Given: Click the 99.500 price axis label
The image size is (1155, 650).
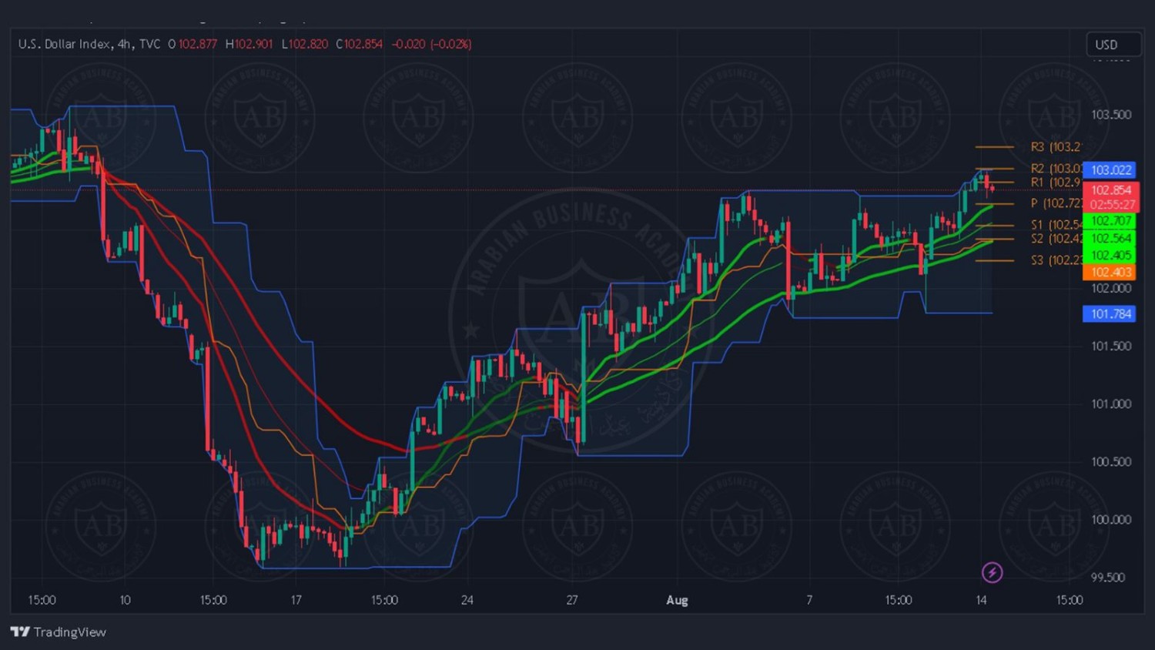Looking at the screenshot, I should [x=1108, y=578].
